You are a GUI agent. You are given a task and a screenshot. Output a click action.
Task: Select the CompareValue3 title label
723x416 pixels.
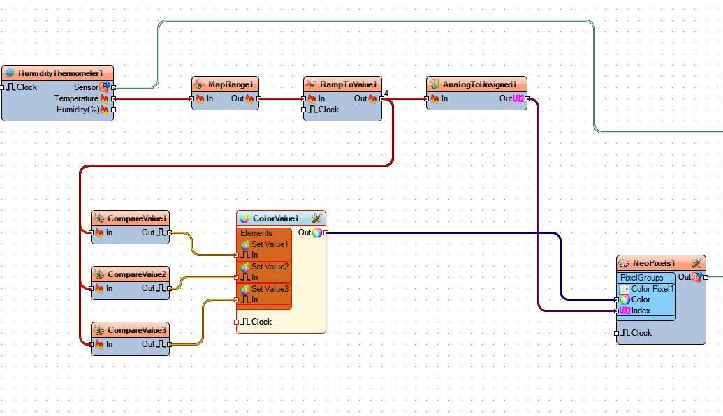pos(136,330)
